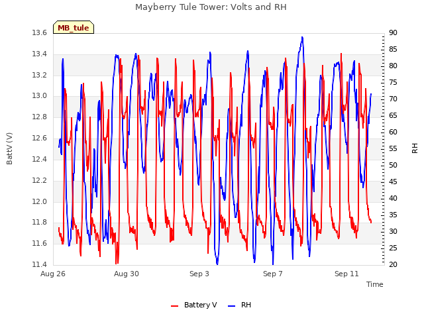Click the 50 RH axis label

click(393, 165)
